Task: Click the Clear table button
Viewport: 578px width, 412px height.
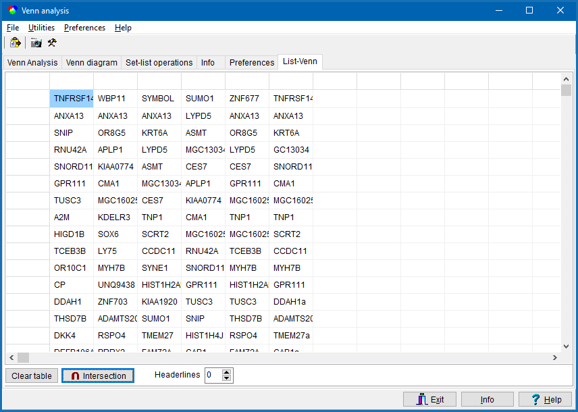Action: (32, 376)
